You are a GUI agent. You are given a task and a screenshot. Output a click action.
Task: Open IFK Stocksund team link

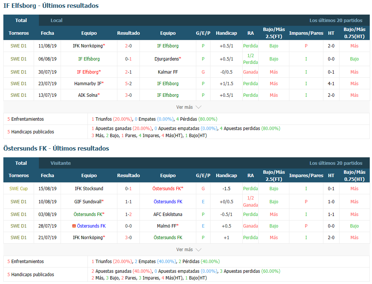(89, 189)
